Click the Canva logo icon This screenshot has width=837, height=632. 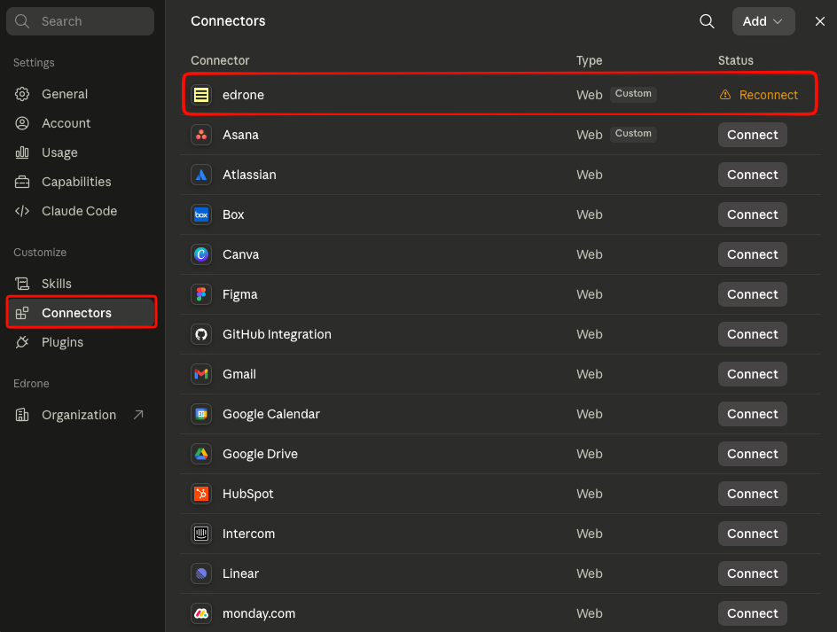click(x=201, y=254)
